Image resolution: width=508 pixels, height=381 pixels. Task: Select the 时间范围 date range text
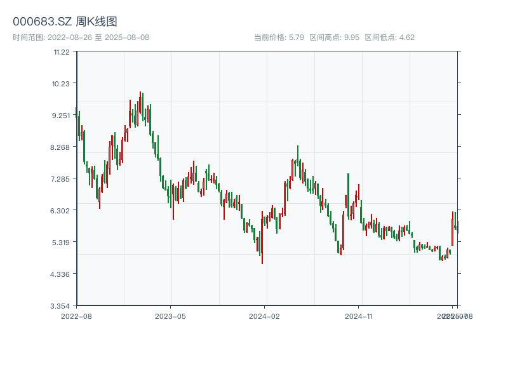[x=81, y=37]
